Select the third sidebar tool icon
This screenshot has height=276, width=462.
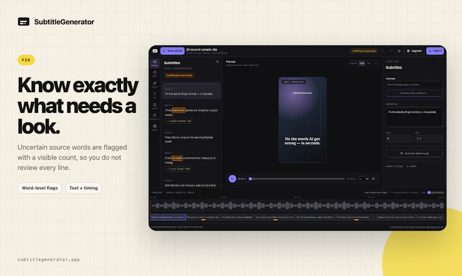[154, 84]
